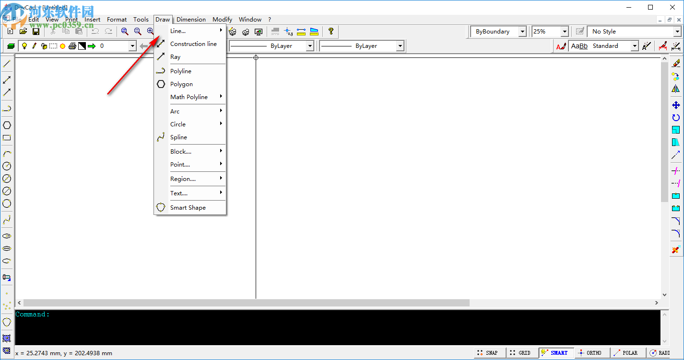Open the 25% dropdown
Screen dimensions: 684x360
565,32
